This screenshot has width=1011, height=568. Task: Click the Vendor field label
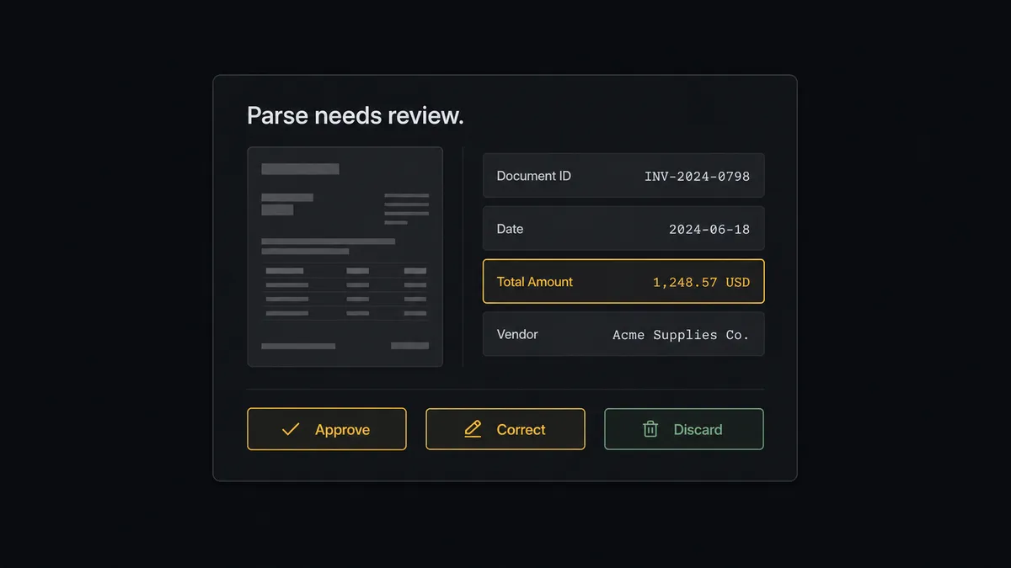coord(517,334)
